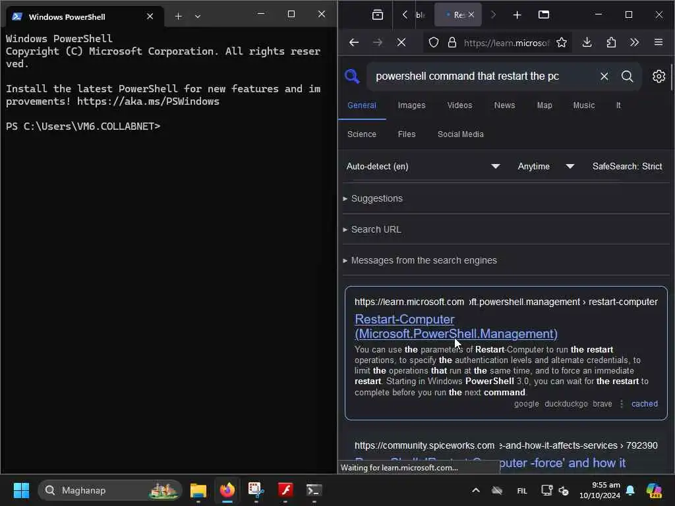
Task: Open File Explorer from taskbar
Action: point(198,490)
